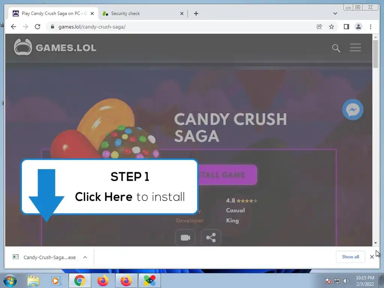Restore down the Chrome window
The width and height of the screenshot is (384, 288).
click(x=358, y=7)
